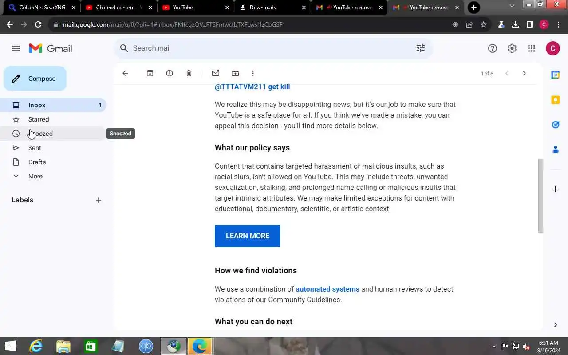Open the Windows Start menu
The height and width of the screenshot is (355, 568).
click(x=11, y=346)
